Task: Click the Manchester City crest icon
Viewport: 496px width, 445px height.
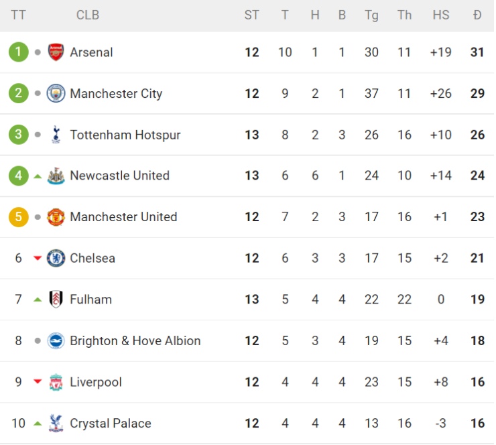Action: pyautogui.click(x=56, y=94)
